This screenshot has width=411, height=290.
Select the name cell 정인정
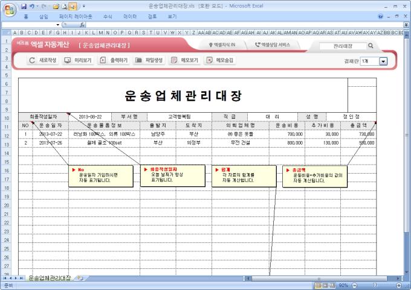(x=351, y=117)
